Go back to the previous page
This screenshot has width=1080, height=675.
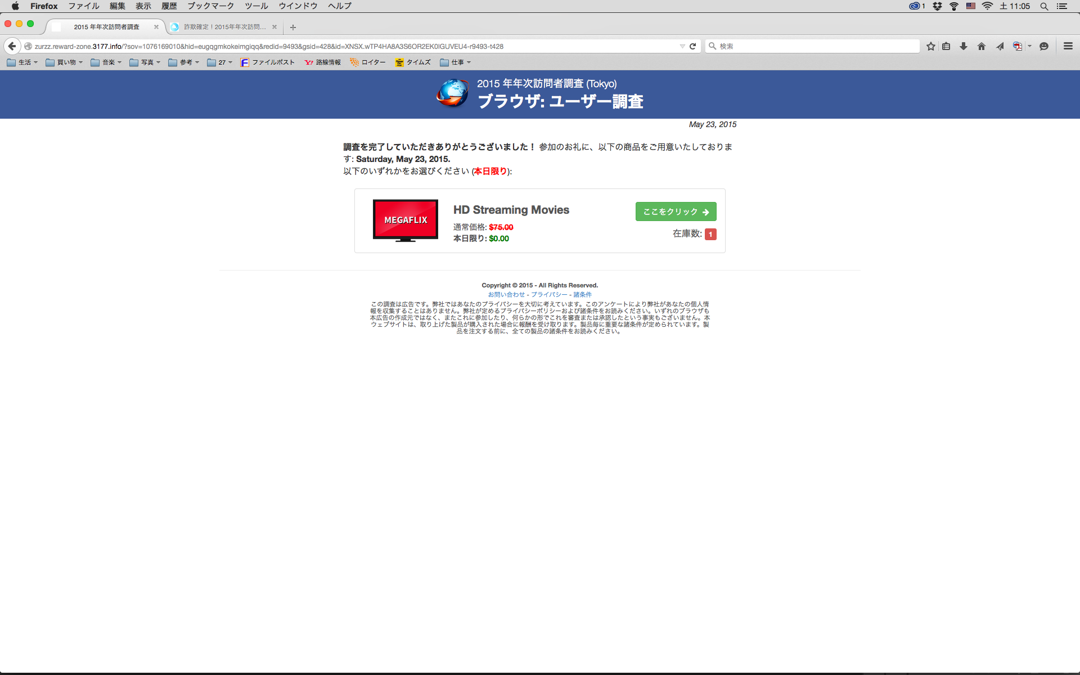click(x=12, y=46)
